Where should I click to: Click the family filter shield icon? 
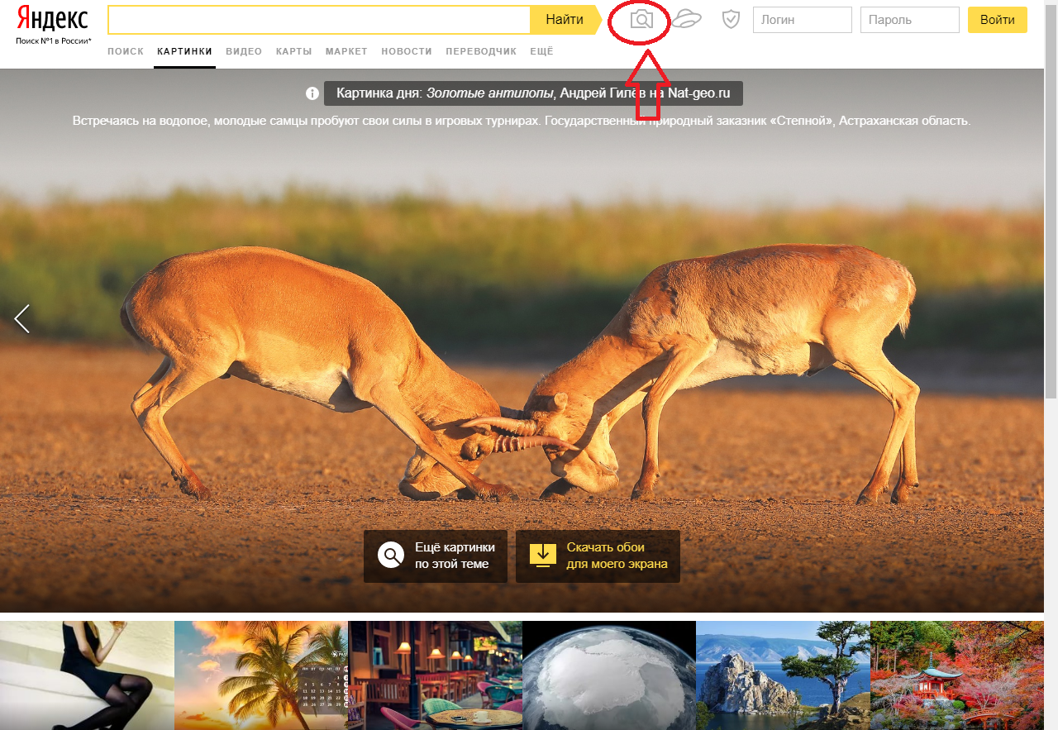pos(731,19)
